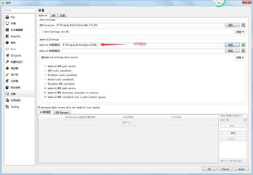The width and height of the screenshot is (253, 175).
Task: Click the Apply button
Action: click(x=241, y=169)
